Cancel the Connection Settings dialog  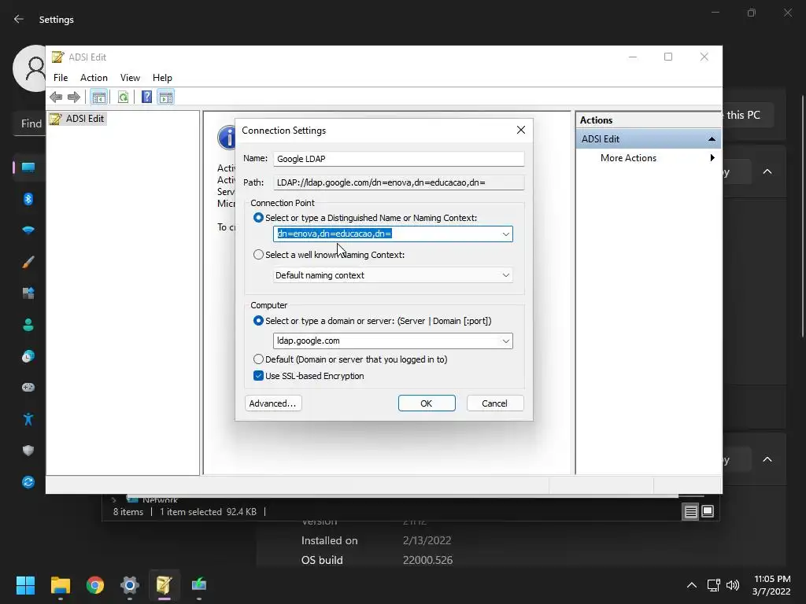(495, 403)
